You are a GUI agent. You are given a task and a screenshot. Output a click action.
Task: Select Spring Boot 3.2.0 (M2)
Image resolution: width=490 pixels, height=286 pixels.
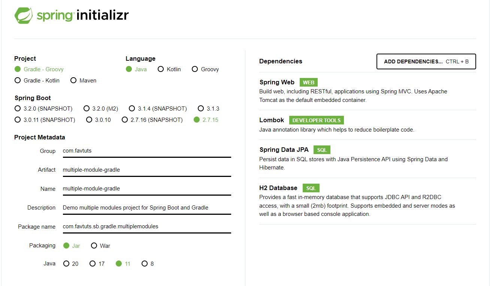[x=100, y=109]
